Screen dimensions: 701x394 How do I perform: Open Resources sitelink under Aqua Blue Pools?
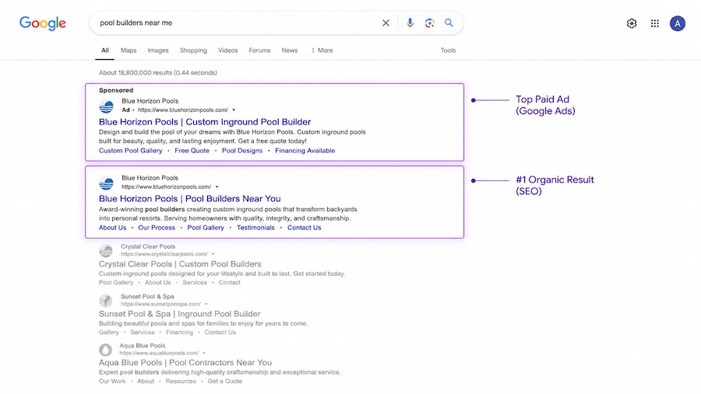pyautogui.click(x=181, y=382)
